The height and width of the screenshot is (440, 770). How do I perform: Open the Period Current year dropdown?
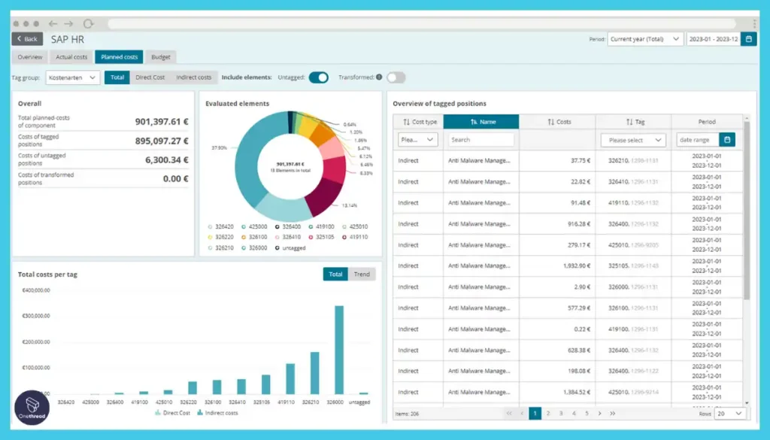tap(644, 39)
